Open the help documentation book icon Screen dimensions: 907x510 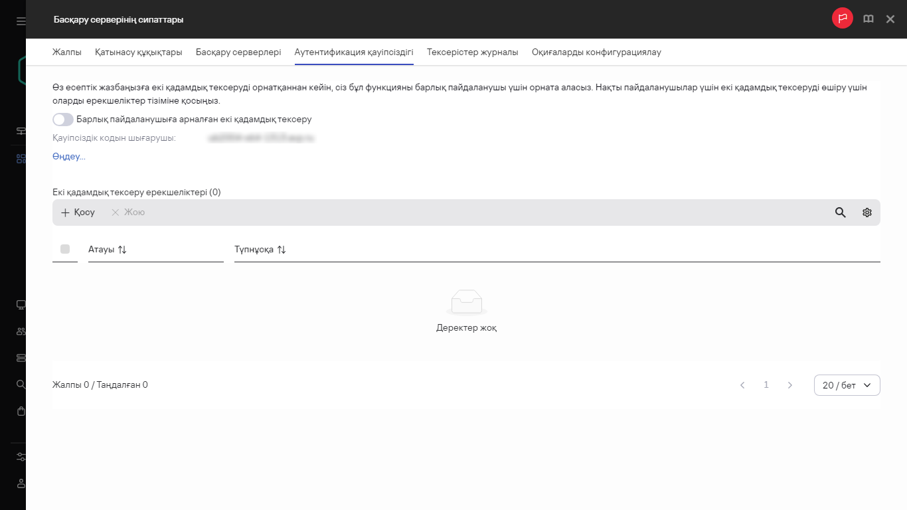[x=868, y=19]
